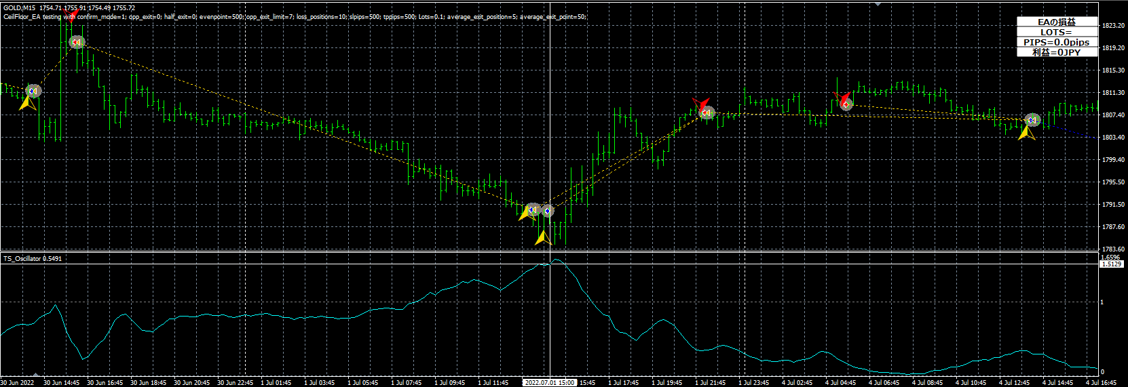This screenshot has width=1128, height=387.
Task: Click the 1783.60 price scale label
Action: (x=1113, y=249)
